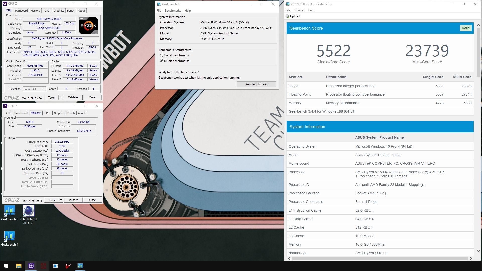Open Browser menu in Geekbench results window
This screenshot has height=271, width=482.
coord(299,10)
